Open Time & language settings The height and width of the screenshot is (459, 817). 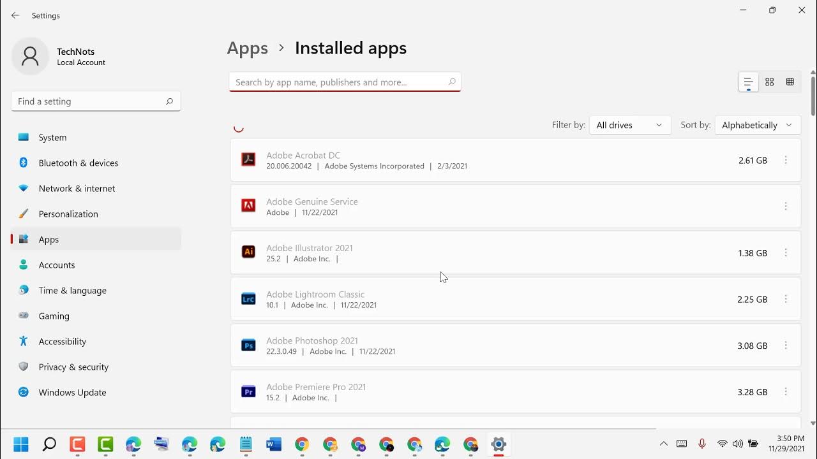pyautogui.click(x=96, y=290)
